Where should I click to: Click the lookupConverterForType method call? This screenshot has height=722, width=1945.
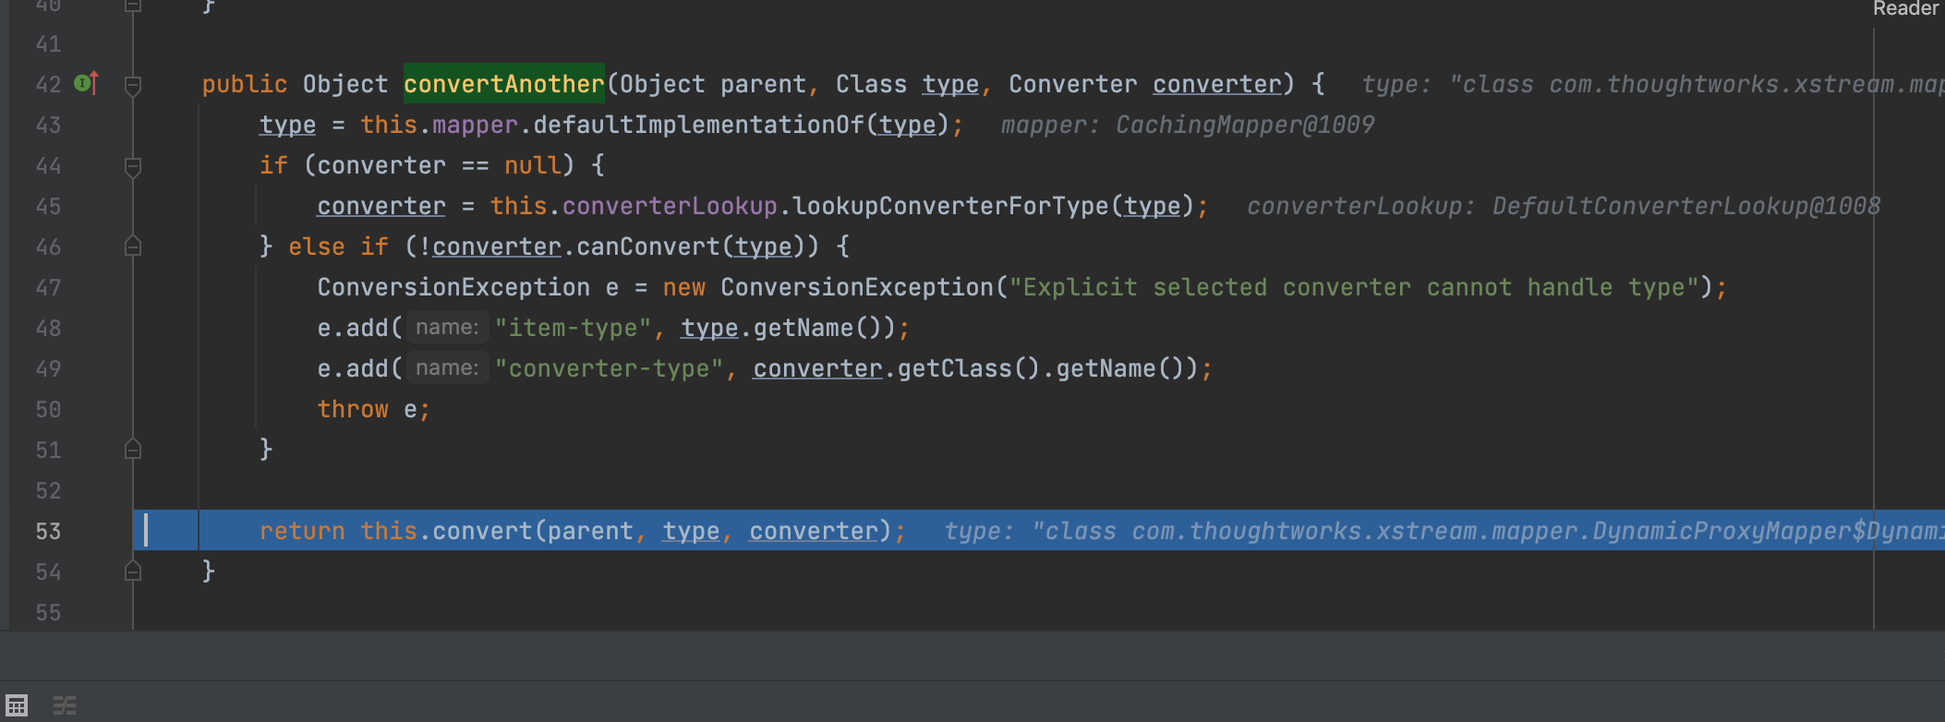950,206
